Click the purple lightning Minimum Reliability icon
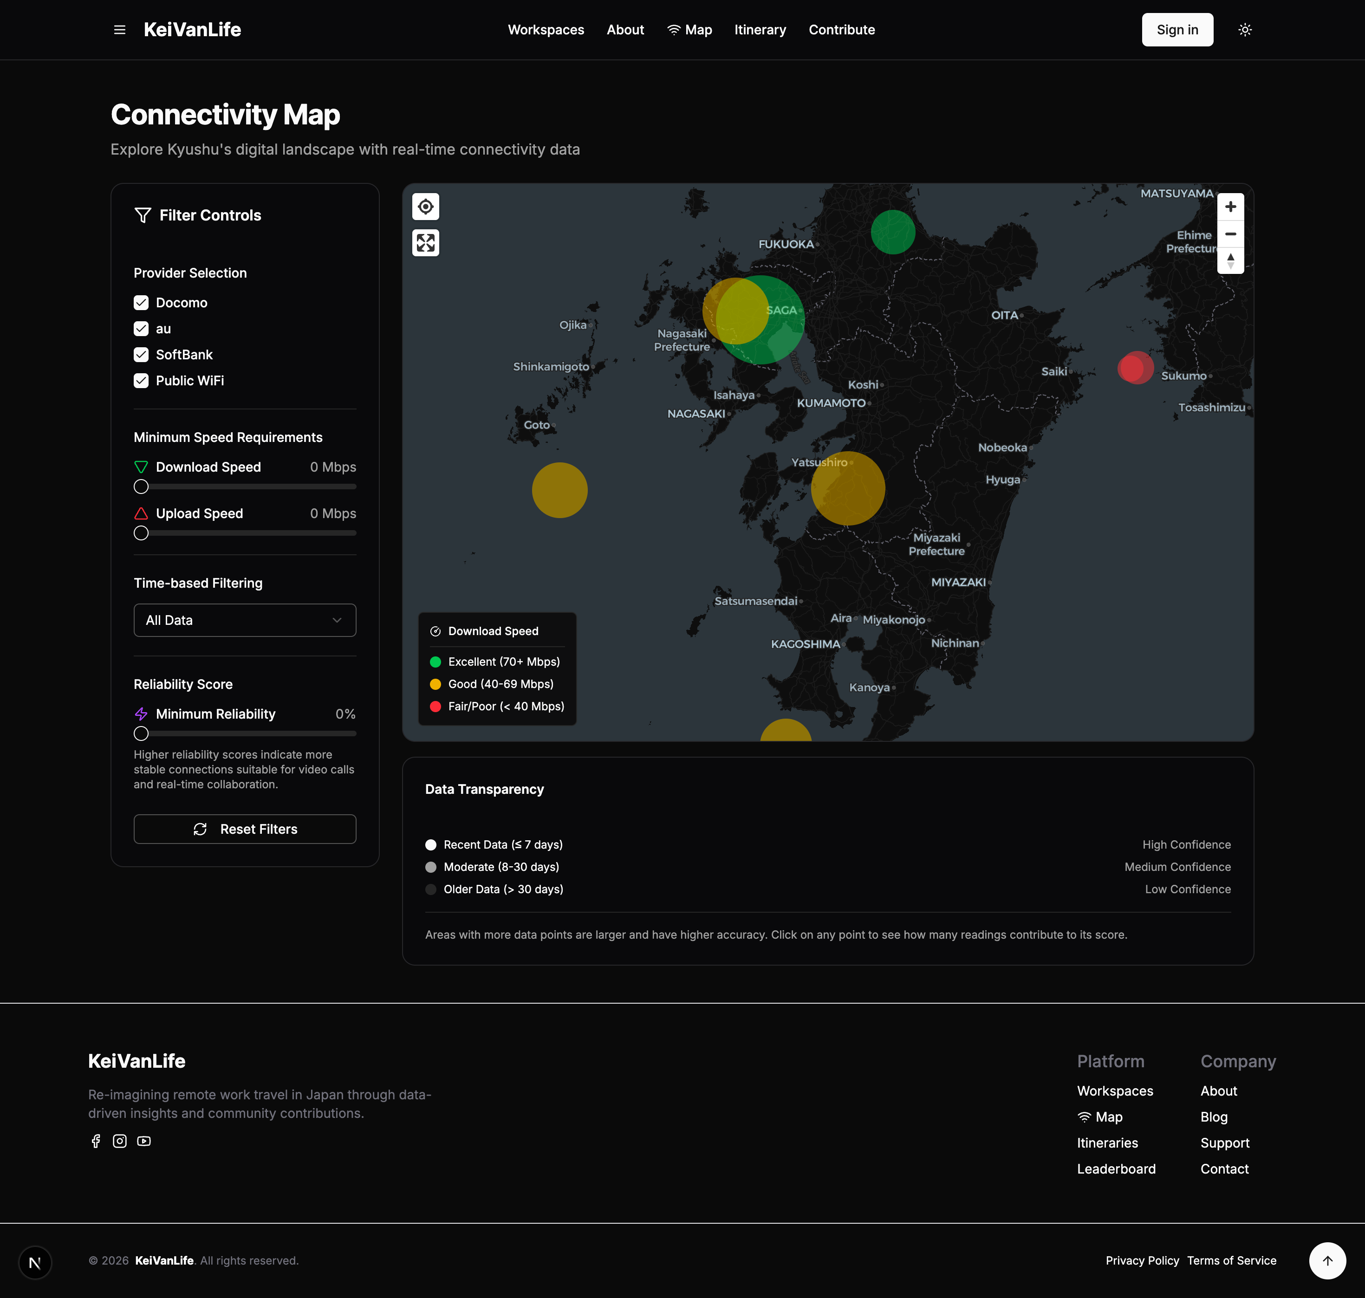 (141, 714)
